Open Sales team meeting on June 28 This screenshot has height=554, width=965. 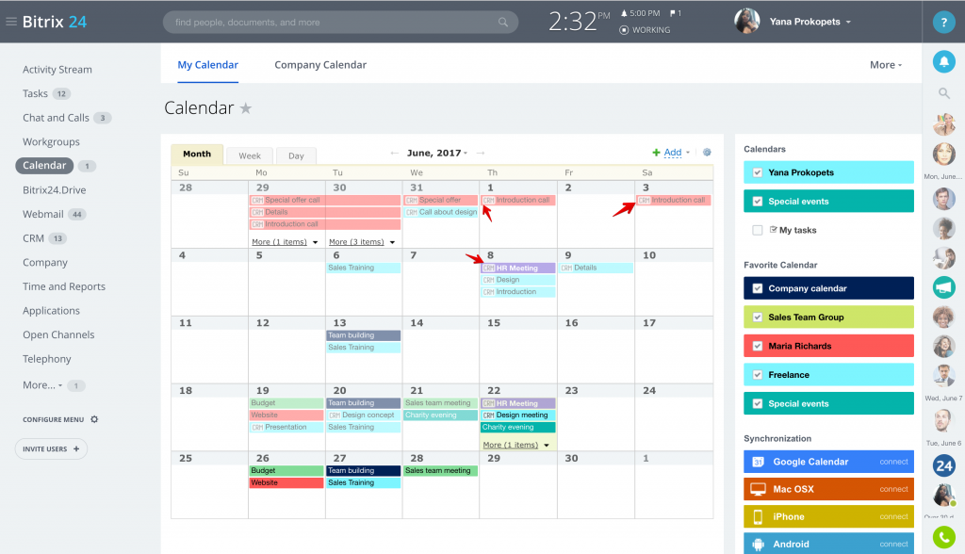(x=441, y=470)
